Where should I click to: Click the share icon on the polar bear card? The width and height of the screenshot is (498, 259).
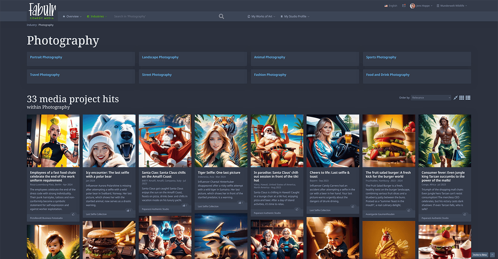[128, 210]
